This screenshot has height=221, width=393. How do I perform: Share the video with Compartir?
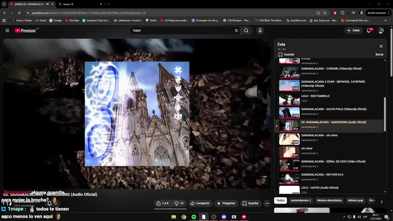pos(200,203)
